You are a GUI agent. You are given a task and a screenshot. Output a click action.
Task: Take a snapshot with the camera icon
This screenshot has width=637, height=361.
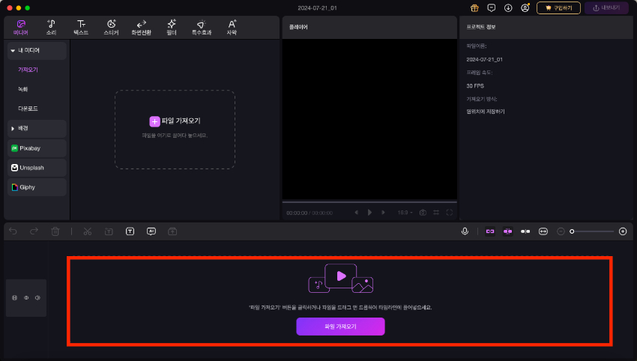point(423,213)
